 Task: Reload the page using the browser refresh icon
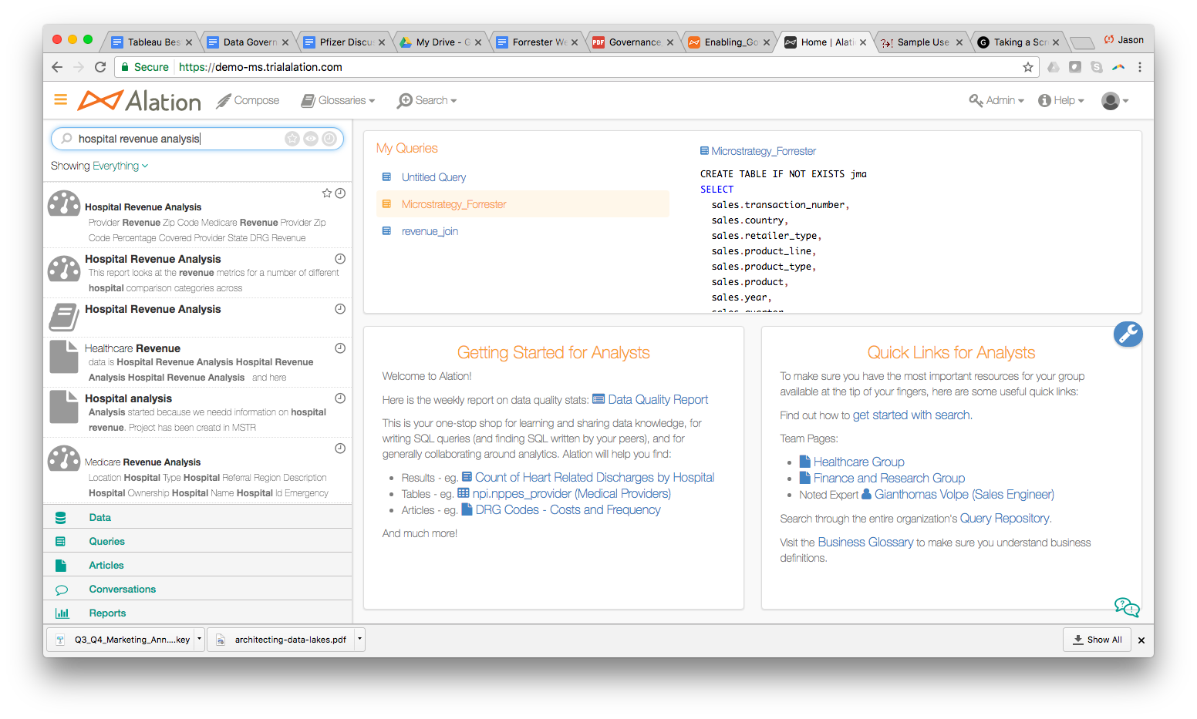[100, 67]
